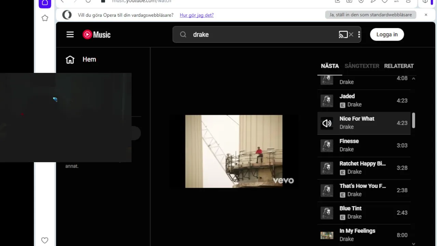Viewport: 437px width, 246px height.
Task: Go to Hem in the left sidebar
Action: click(81, 59)
